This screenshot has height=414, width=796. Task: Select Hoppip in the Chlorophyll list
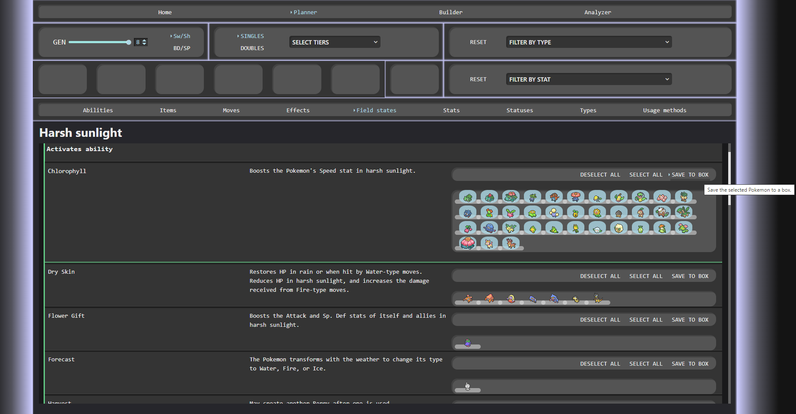click(511, 212)
